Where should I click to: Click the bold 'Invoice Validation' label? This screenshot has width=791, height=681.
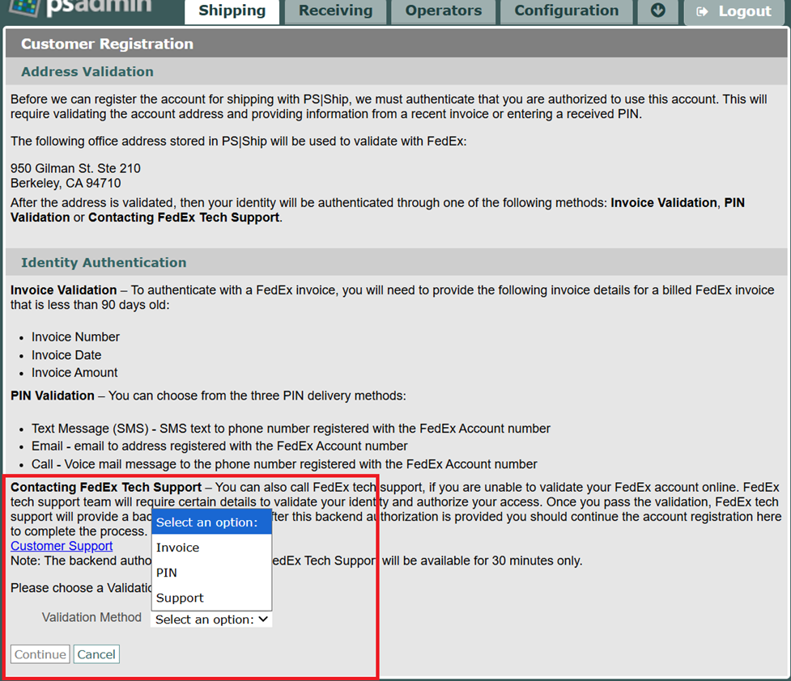pos(64,290)
